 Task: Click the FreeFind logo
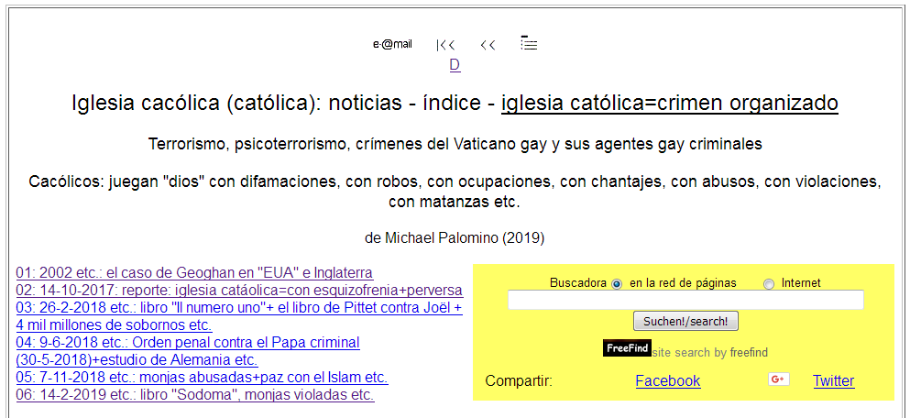(x=626, y=349)
